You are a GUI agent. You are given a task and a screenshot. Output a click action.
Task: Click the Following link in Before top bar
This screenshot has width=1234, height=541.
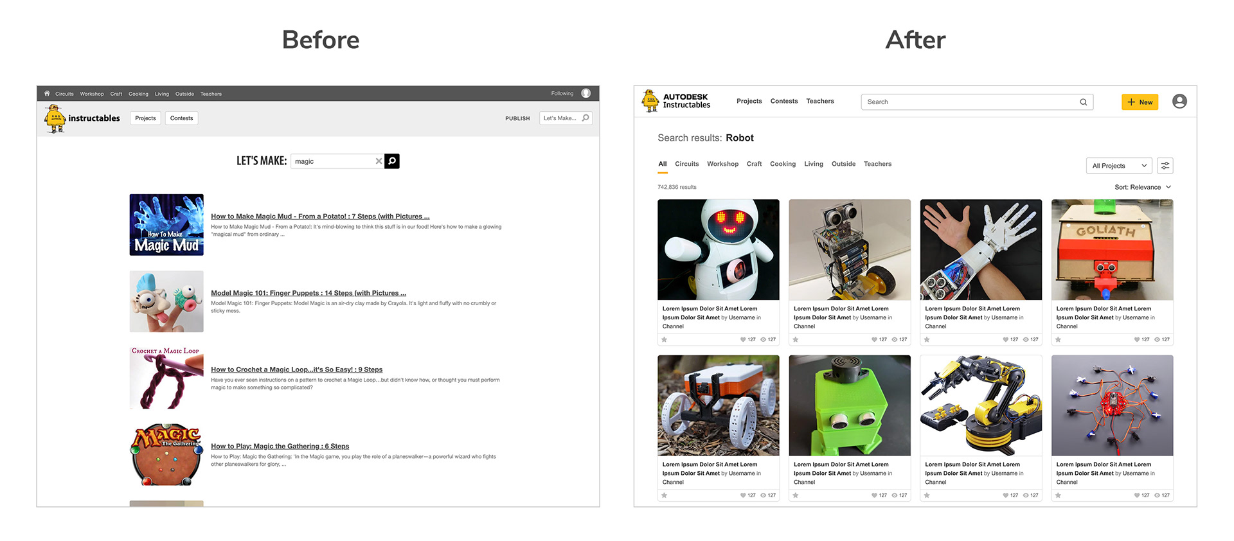coord(562,94)
